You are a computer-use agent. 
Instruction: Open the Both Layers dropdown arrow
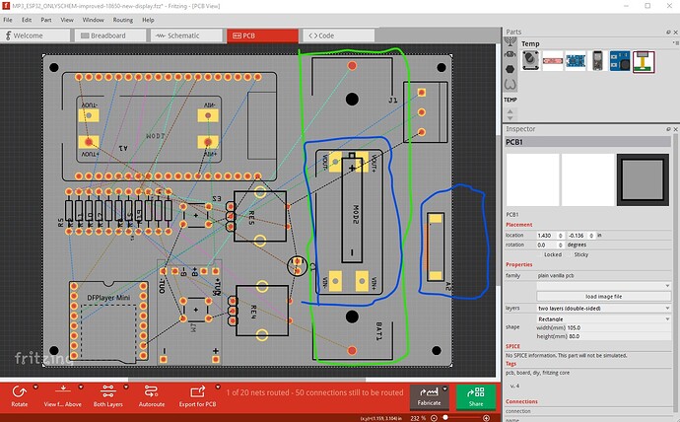click(126, 387)
